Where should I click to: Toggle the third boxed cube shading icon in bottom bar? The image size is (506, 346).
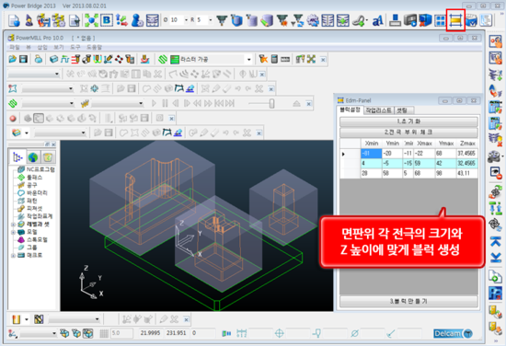tap(87, 333)
